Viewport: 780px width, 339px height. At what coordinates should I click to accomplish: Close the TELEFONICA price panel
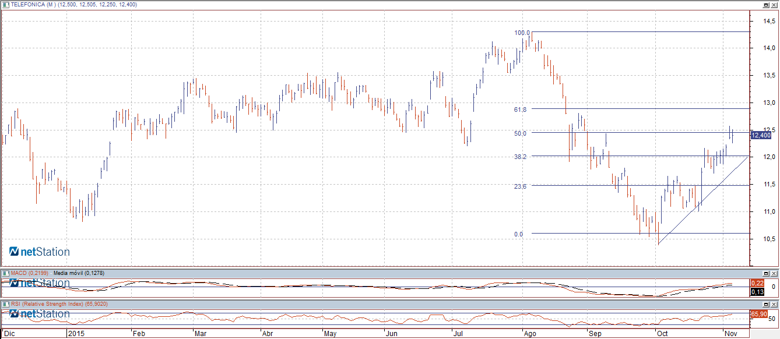(x=774, y=5)
